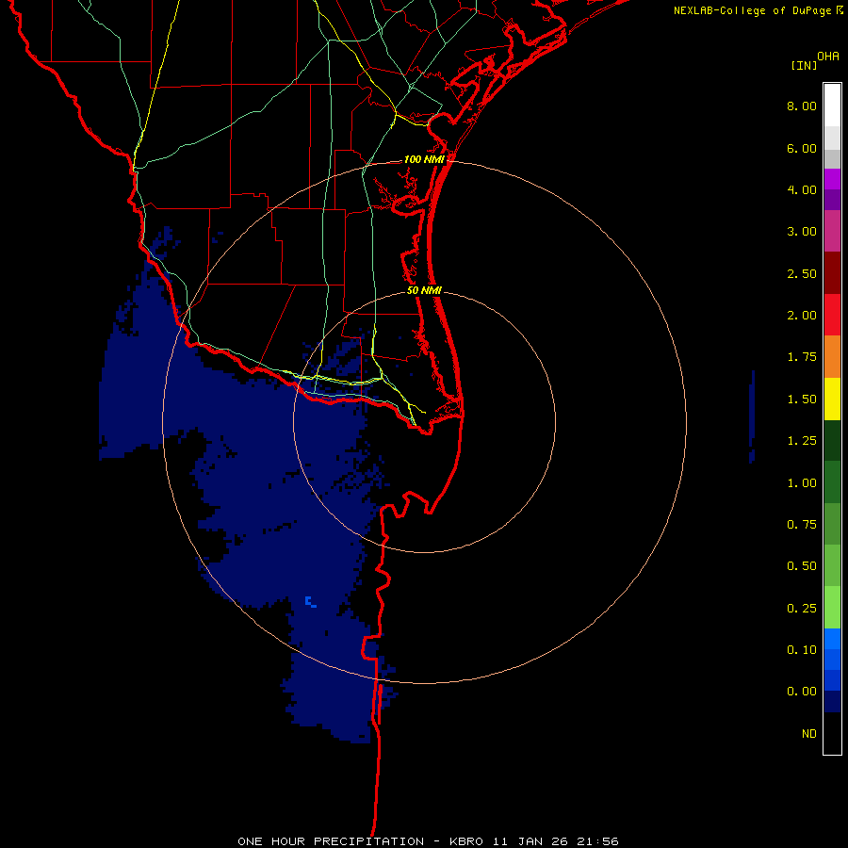Image resolution: width=848 pixels, height=848 pixels.
Task: Click the 100 NMI range ring label
Action: pyautogui.click(x=424, y=159)
